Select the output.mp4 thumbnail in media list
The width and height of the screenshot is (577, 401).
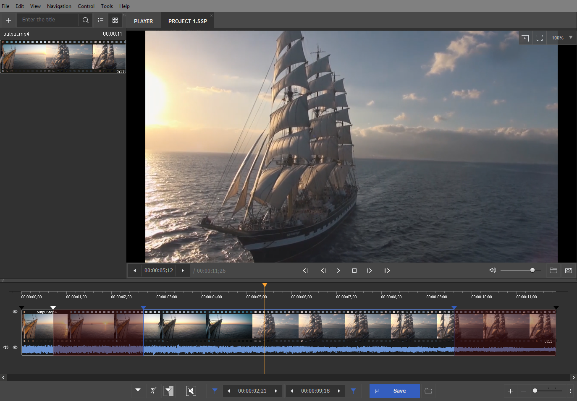coord(63,57)
